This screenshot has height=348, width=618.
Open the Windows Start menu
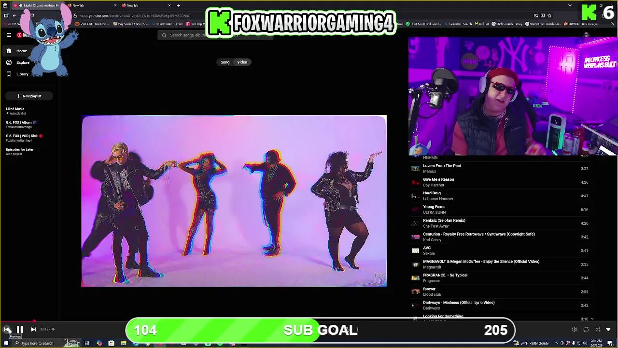5,343
